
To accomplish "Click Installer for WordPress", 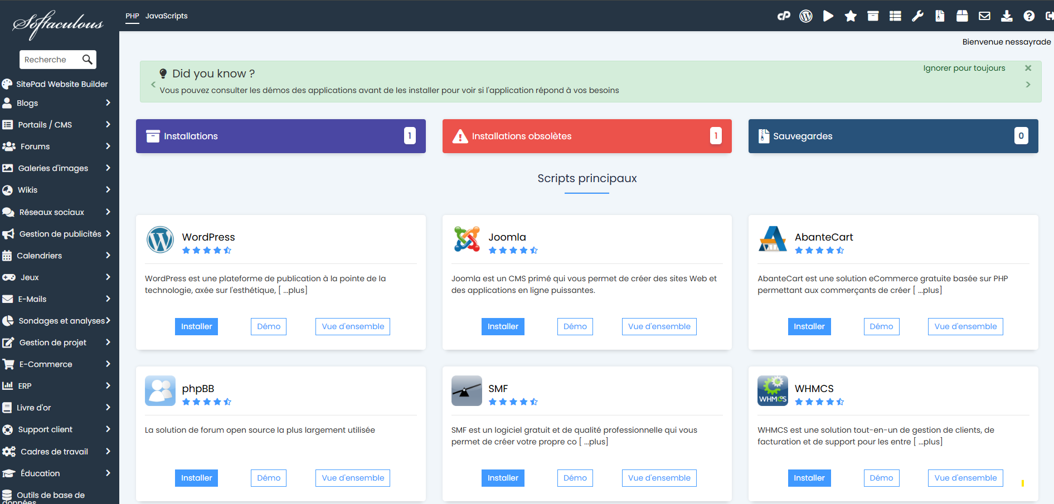I will click(196, 326).
